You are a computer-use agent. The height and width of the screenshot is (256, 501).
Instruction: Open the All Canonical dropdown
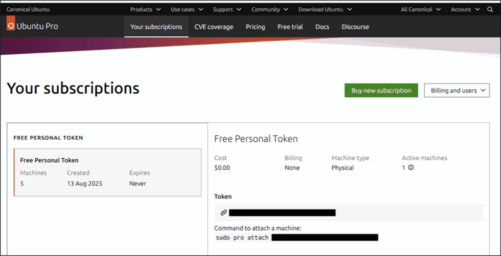(421, 10)
